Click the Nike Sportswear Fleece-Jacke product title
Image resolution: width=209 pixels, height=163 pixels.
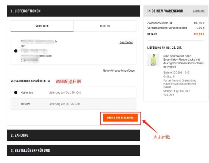click(x=183, y=61)
